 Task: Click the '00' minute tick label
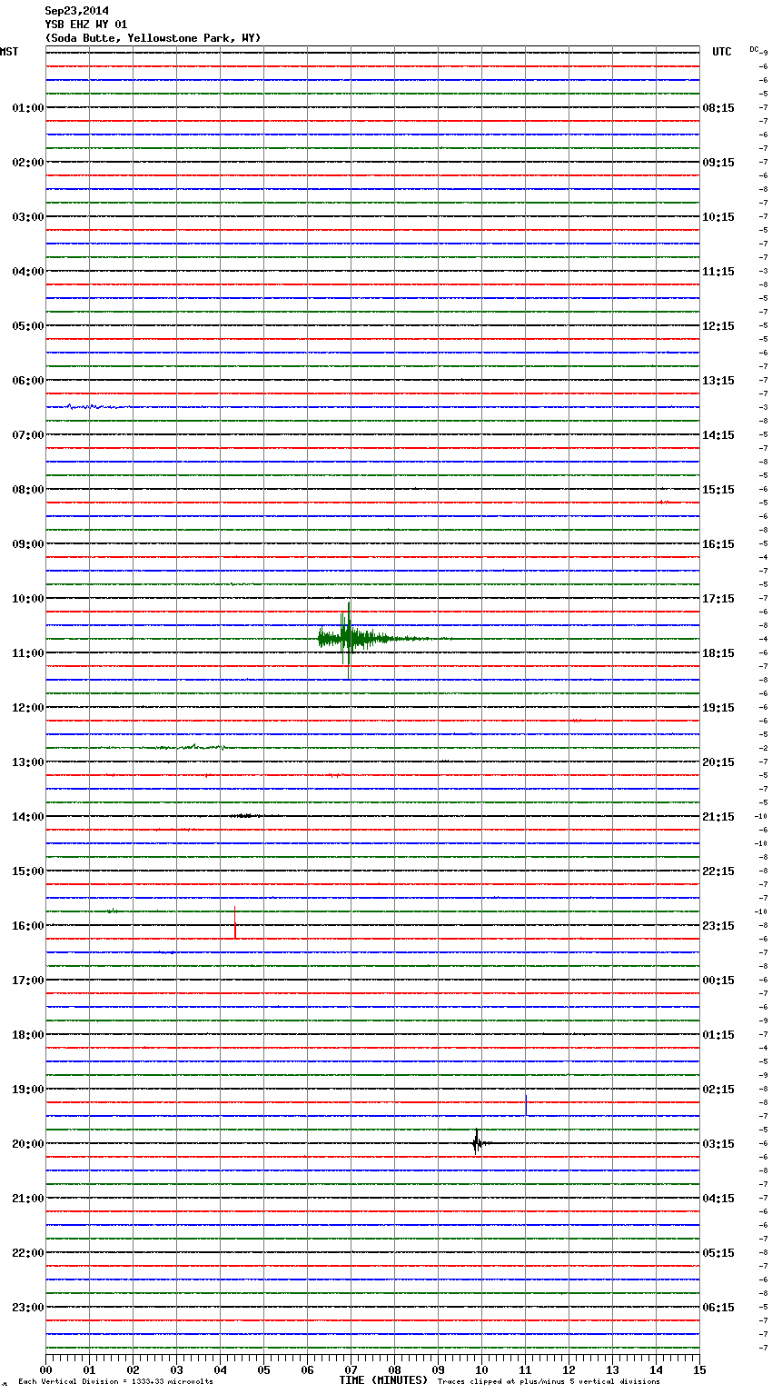click(x=45, y=1369)
